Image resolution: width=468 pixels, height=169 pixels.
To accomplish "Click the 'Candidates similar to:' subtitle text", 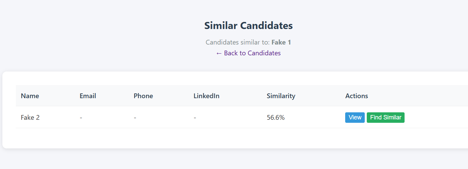I will (238, 43).
